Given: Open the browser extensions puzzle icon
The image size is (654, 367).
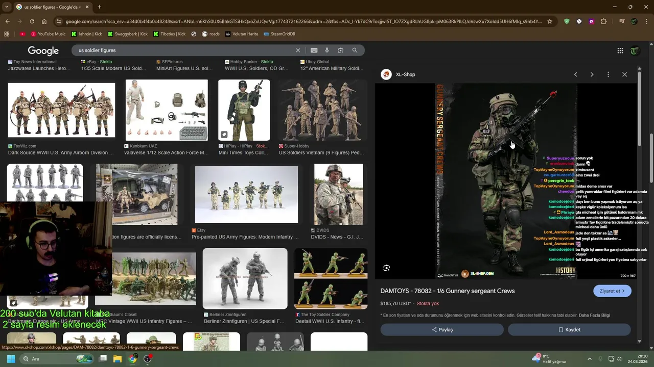Looking at the screenshot, I should point(604,21).
